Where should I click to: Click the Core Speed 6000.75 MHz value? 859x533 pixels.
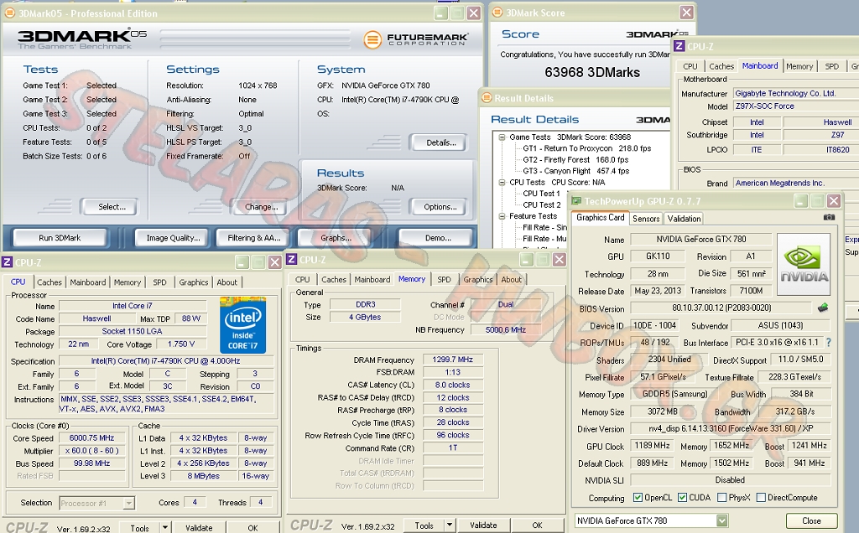point(91,437)
